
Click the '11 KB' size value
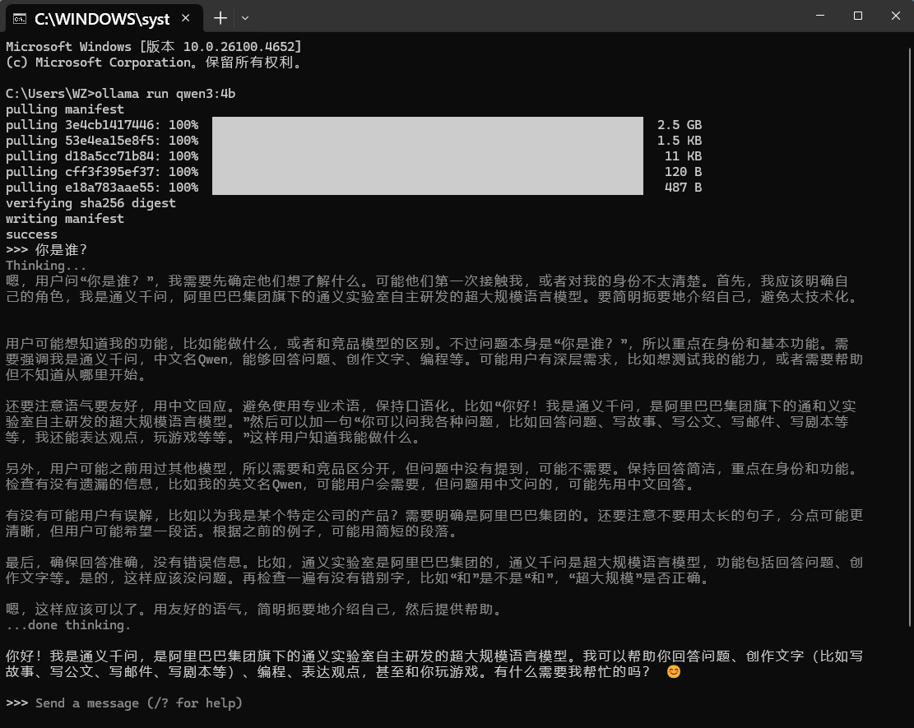pyautogui.click(x=683, y=156)
